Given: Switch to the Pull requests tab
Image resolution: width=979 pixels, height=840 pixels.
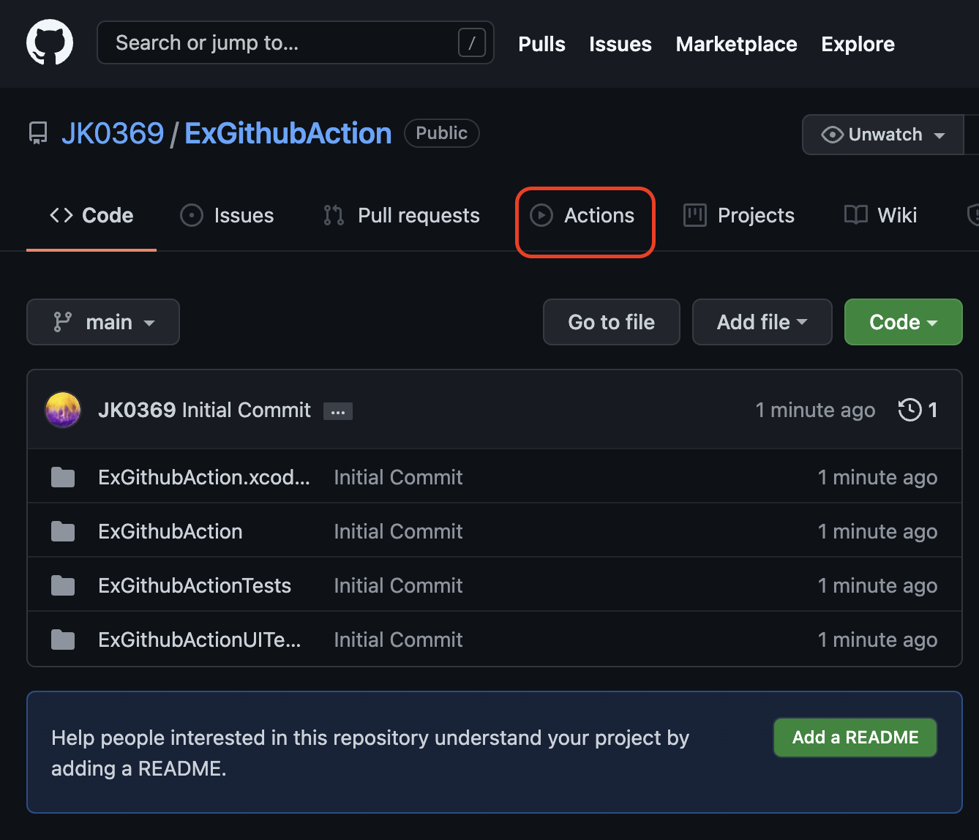Looking at the screenshot, I should (x=402, y=215).
